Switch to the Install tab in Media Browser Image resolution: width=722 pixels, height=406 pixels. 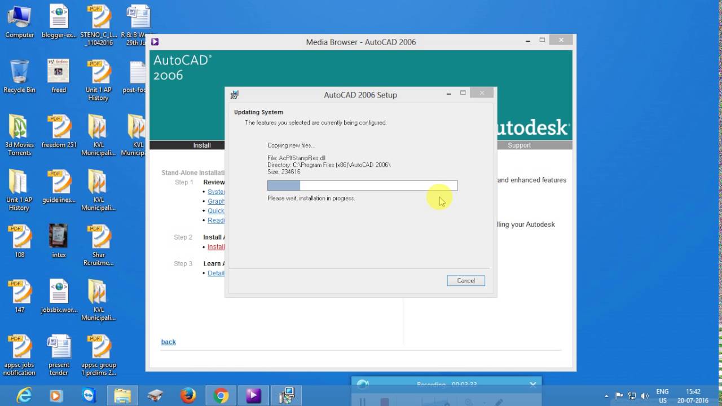[x=202, y=145]
